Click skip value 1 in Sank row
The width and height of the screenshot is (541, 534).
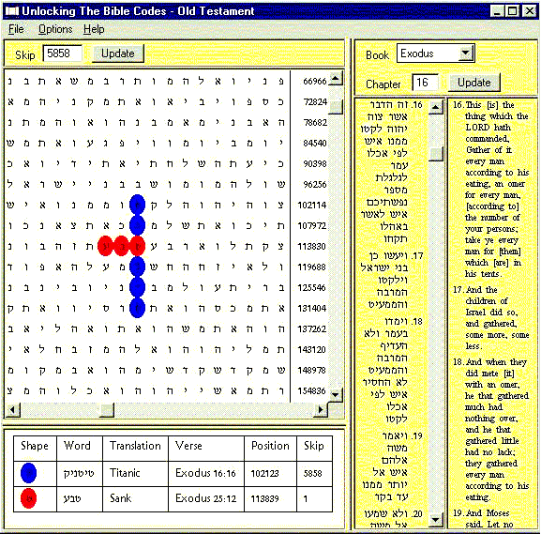tap(306, 498)
